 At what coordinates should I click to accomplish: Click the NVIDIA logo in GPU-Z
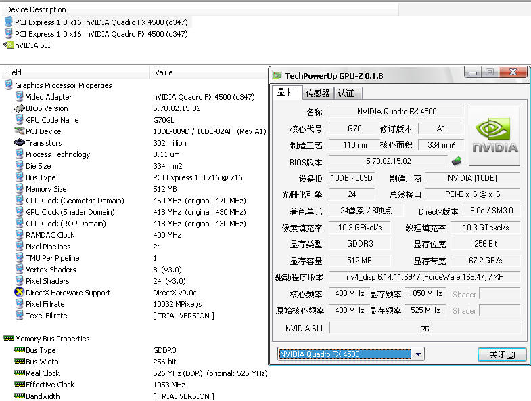point(494,135)
